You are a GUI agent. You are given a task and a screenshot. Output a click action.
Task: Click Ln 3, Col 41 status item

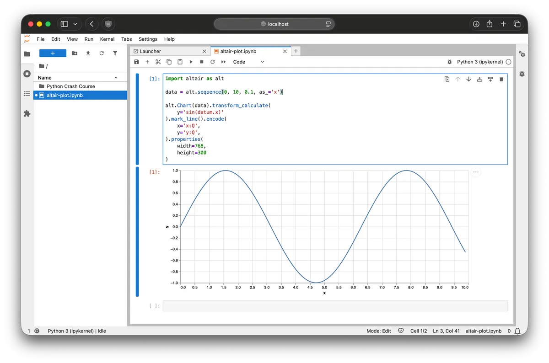pyautogui.click(x=446, y=331)
